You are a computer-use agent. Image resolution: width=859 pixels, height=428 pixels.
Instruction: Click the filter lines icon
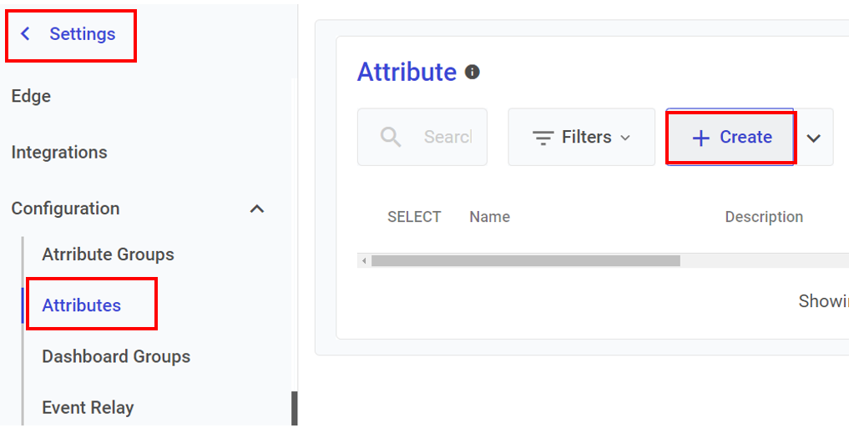tap(543, 138)
